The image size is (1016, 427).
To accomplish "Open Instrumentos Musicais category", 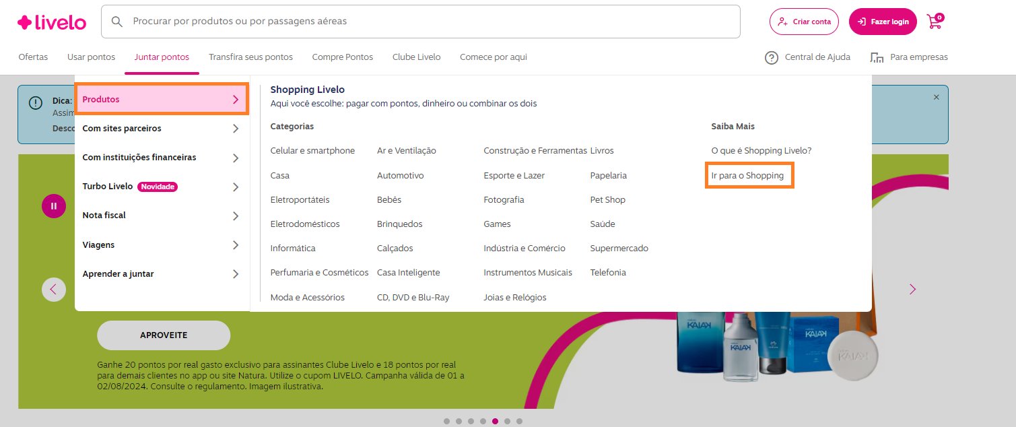I will pyautogui.click(x=528, y=273).
